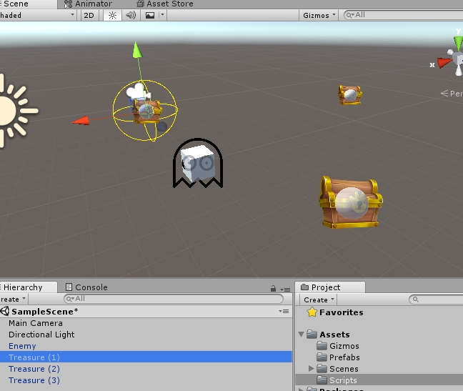Open the scene effects dropdown arrow
The height and width of the screenshot is (391, 463).
[x=162, y=15]
